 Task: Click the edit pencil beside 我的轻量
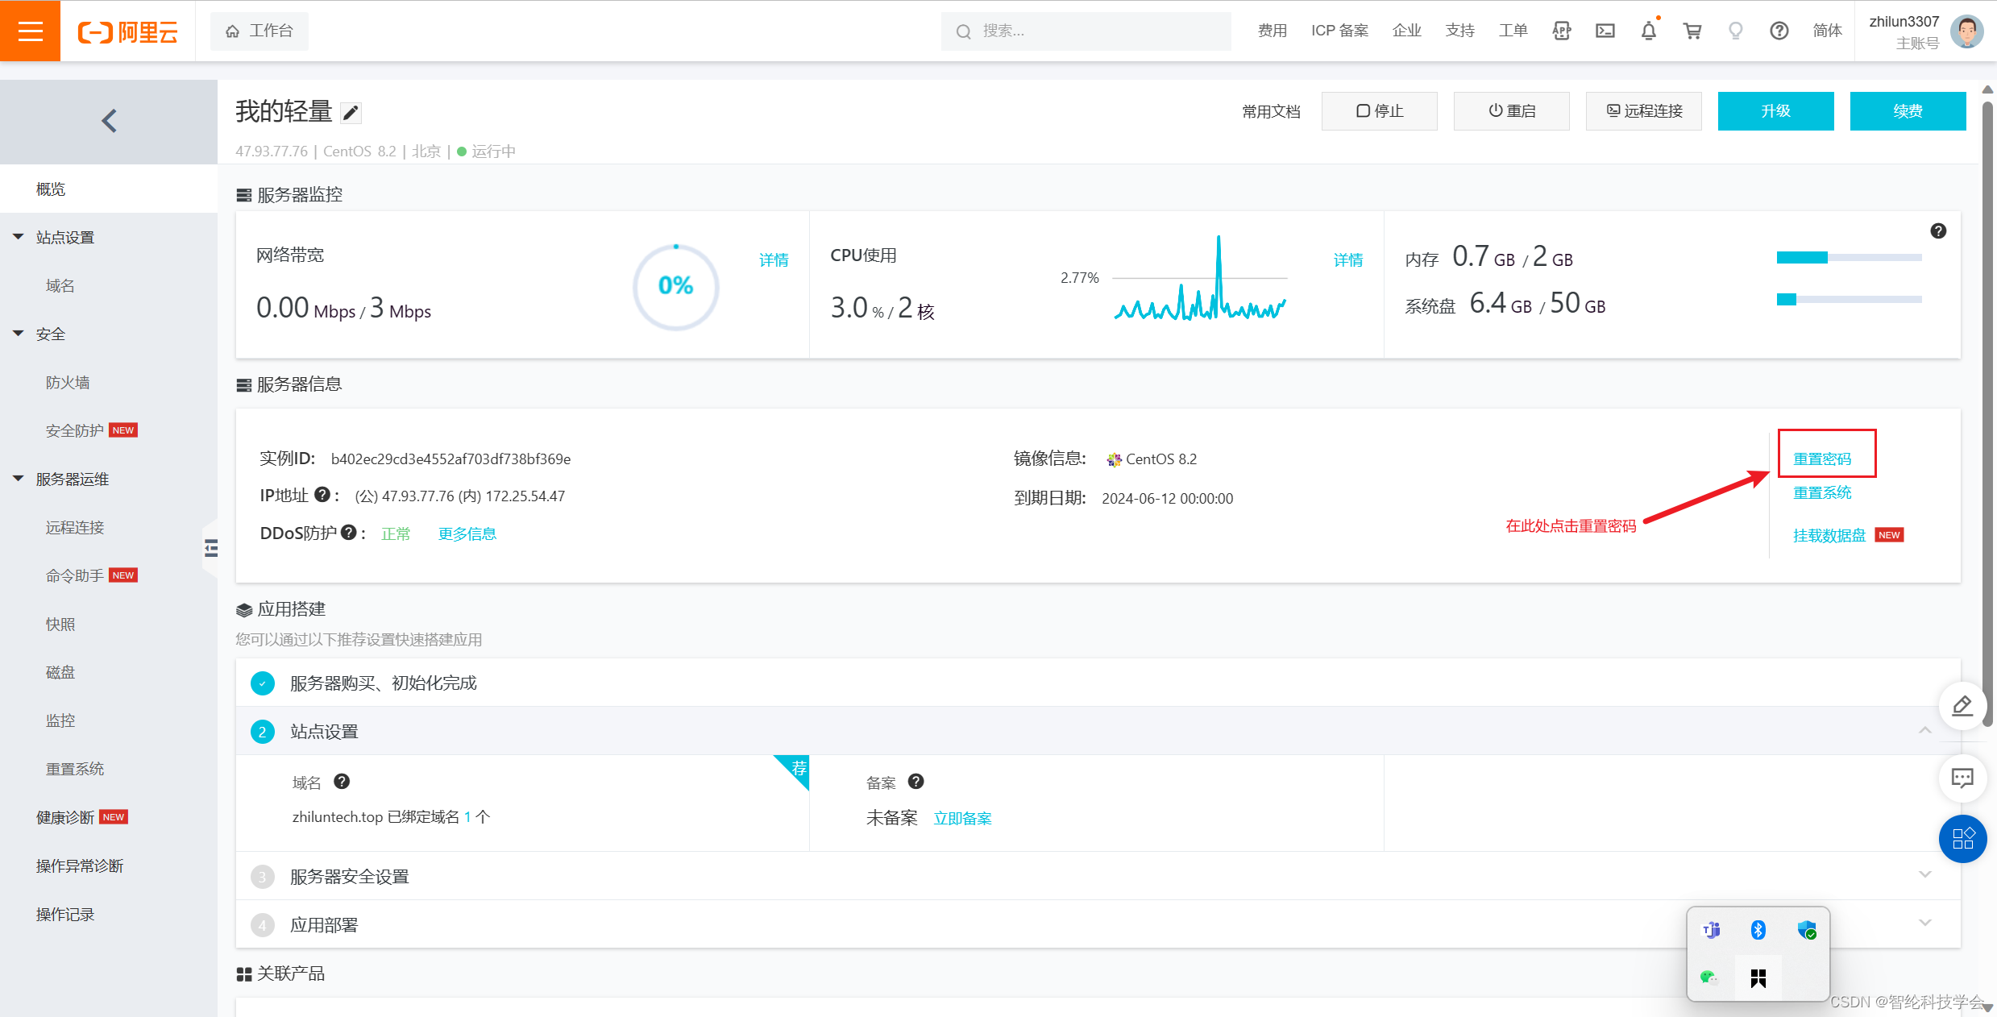351,113
